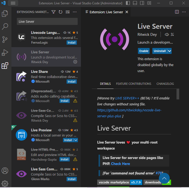This screenshot has width=189, height=188.
Task: Click the extension search box
Action: (x=47, y=21)
